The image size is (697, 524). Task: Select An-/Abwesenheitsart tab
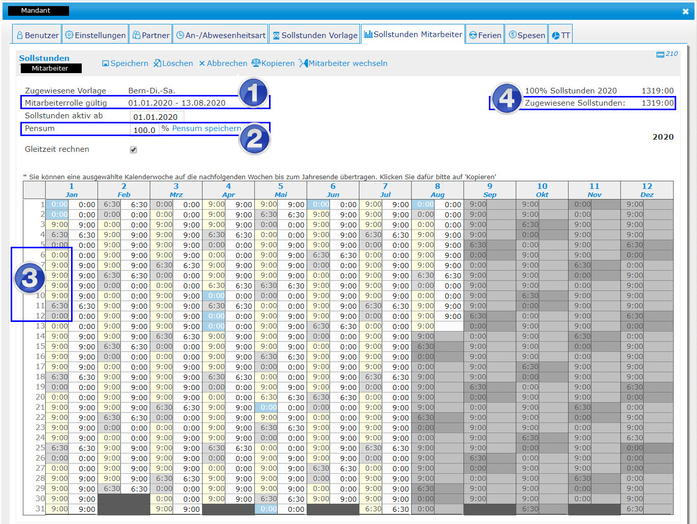[221, 35]
